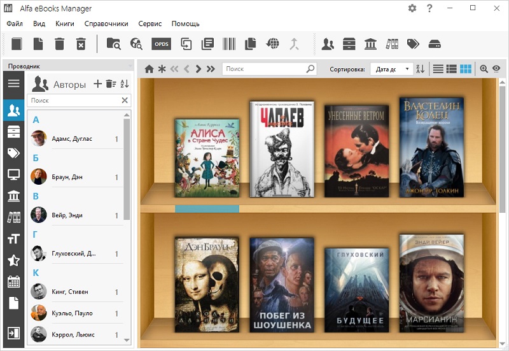Select tags tab in sidebar
509x351 pixels.
click(x=13, y=153)
